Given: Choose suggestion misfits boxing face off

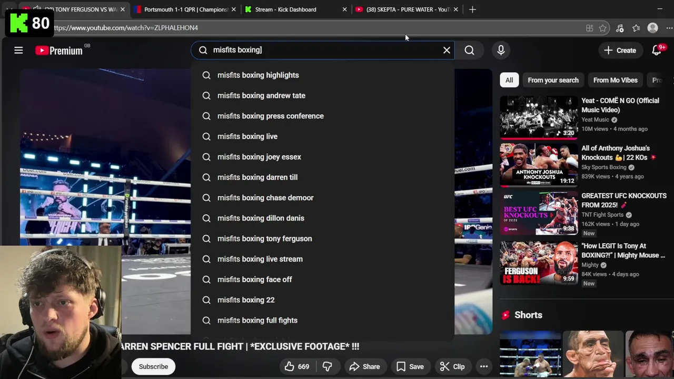Looking at the screenshot, I should [x=322, y=280].
